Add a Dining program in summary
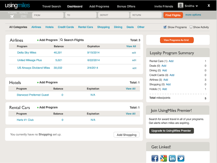 (x=164, y=70)
